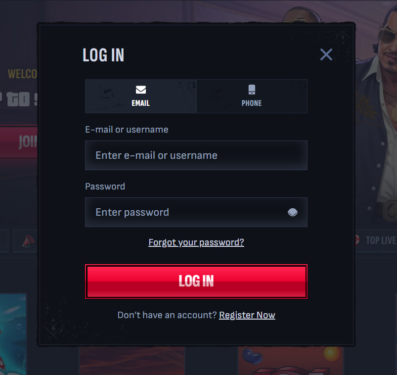Viewport: 397px width, 375px height.
Task: Open the fruit-themed game thumbnail
Action: (291, 361)
